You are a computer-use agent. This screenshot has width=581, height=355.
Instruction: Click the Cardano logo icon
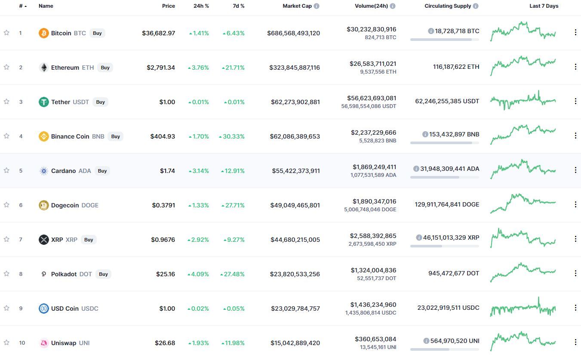44,171
